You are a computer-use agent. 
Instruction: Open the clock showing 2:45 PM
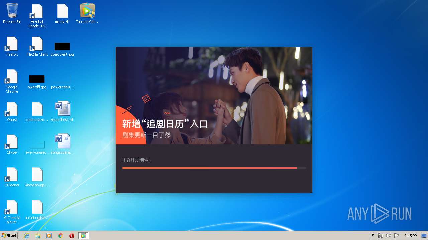click(411, 236)
